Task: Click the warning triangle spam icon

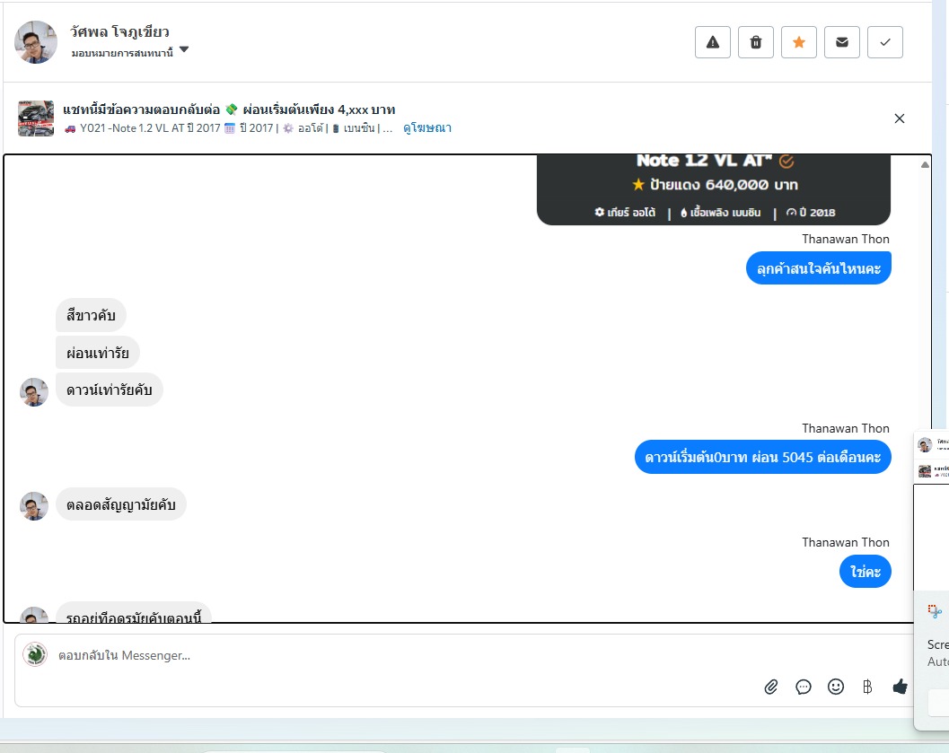Action: click(712, 42)
